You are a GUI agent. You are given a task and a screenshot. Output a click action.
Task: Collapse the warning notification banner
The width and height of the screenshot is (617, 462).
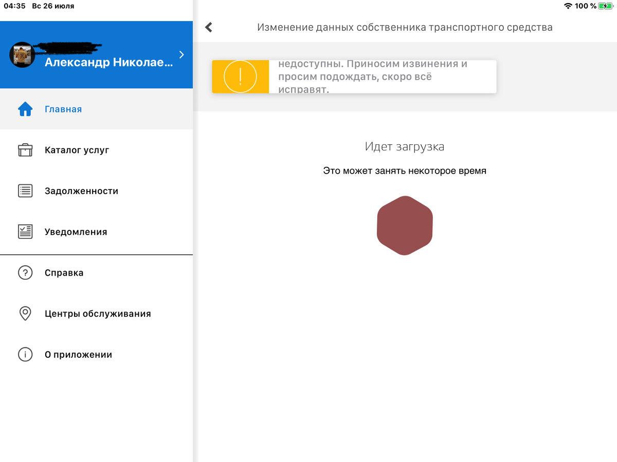coord(354,76)
